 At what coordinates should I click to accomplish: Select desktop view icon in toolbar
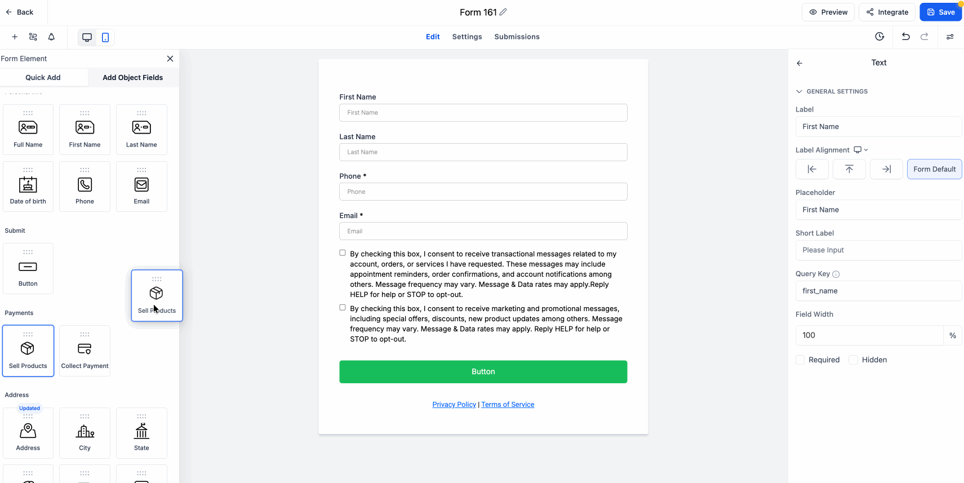(87, 37)
